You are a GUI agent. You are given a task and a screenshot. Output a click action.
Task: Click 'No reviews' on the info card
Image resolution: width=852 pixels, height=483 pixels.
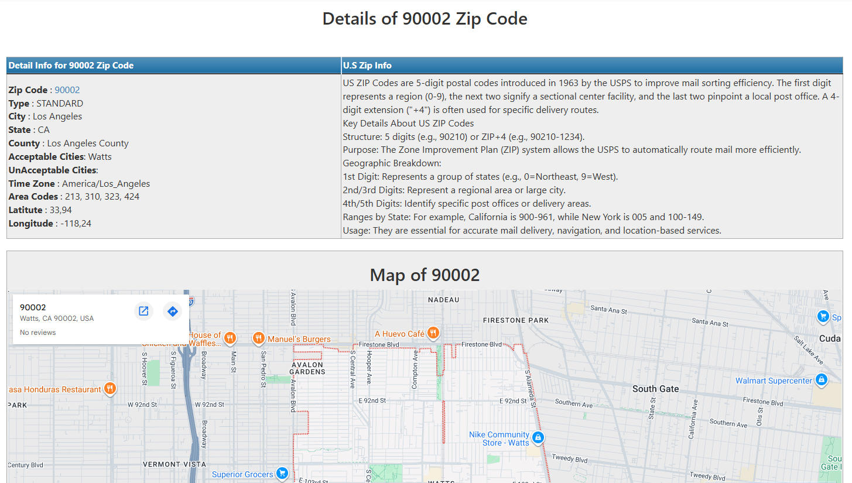click(37, 332)
